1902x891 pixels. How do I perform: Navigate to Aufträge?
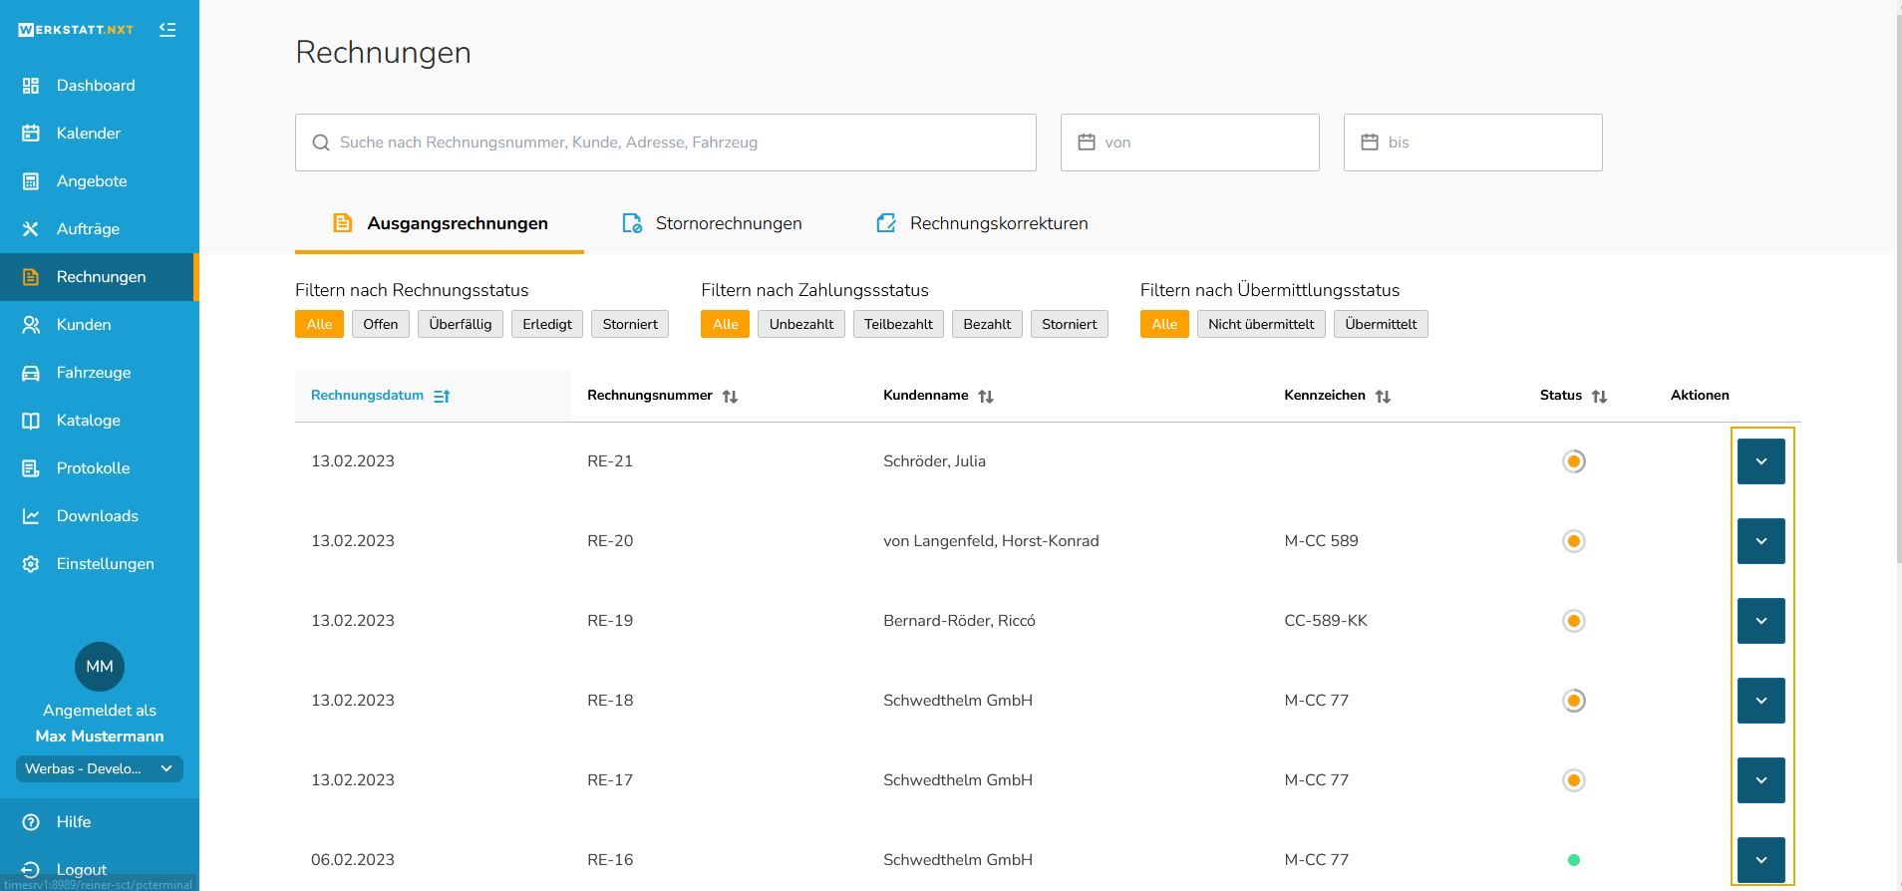[98, 229]
